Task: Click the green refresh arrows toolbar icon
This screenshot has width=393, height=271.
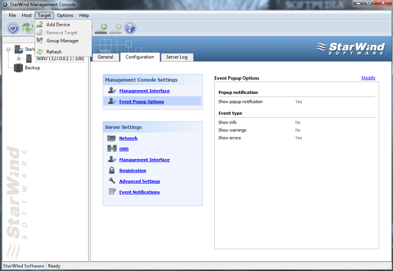Action: [x=27, y=28]
